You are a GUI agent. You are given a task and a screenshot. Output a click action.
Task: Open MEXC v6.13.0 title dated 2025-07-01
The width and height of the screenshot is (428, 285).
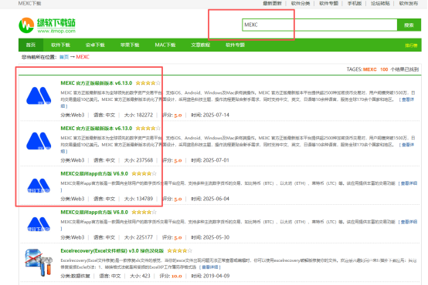point(97,128)
